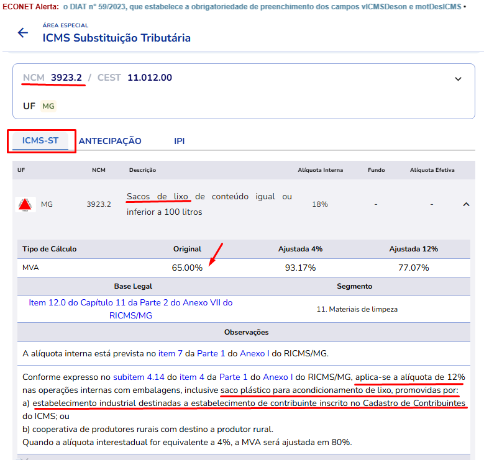Screen dimensions: 484x460
Task: Follow the 'subitem 4.14' link
Action: click(x=139, y=377)
